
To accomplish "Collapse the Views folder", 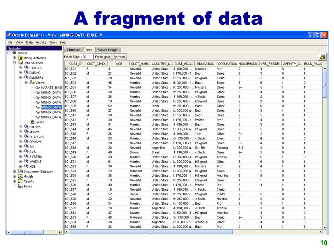I will (26, 83).
